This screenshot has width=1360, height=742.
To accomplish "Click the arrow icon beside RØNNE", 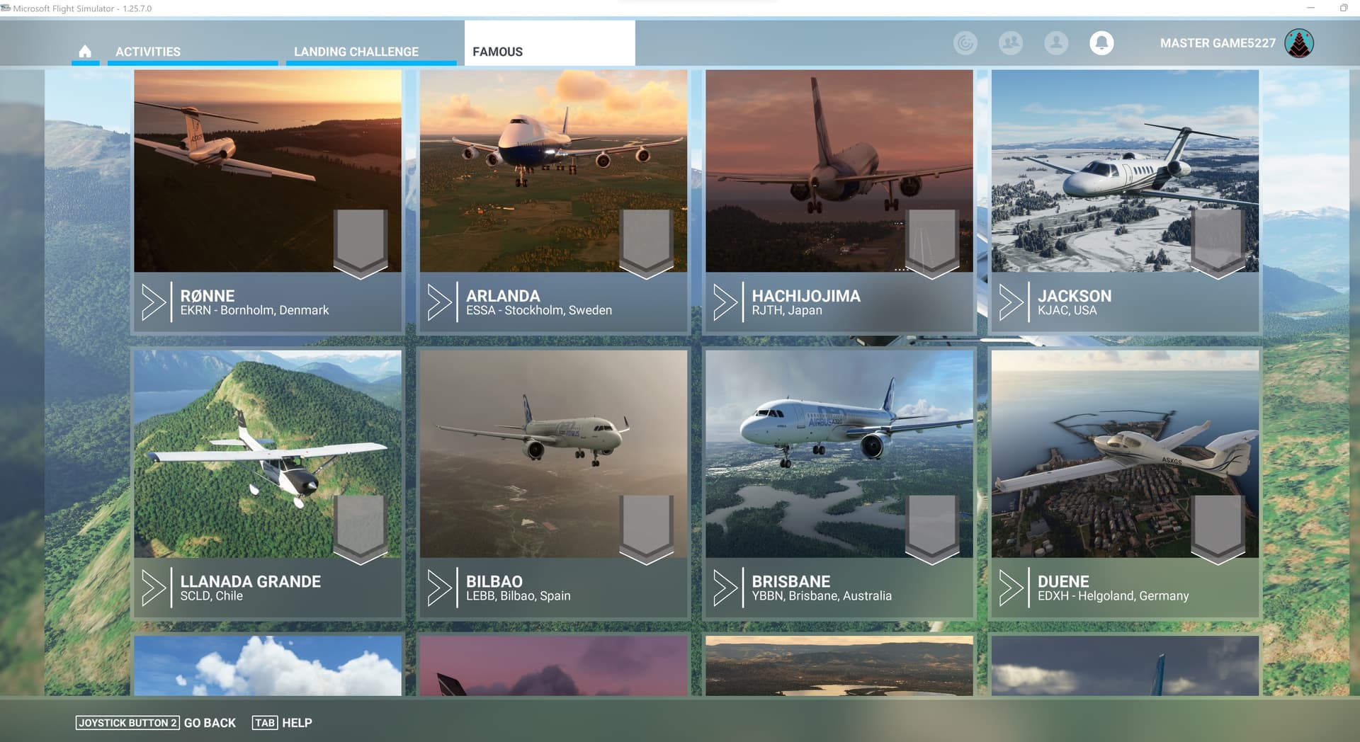I will point(153,302).
